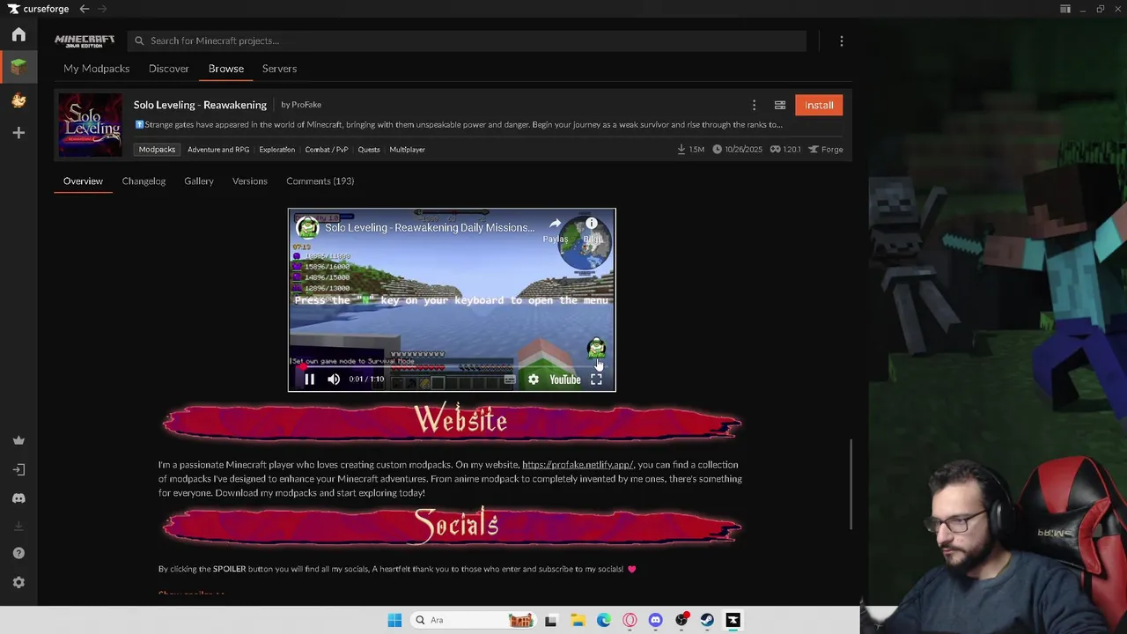Switch to Discover tab
Viewport: 1127px width, 634px height.
coord(168,69)
